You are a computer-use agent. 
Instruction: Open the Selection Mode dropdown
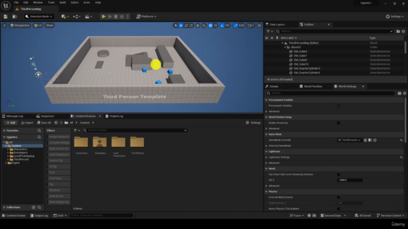[40, 17]
